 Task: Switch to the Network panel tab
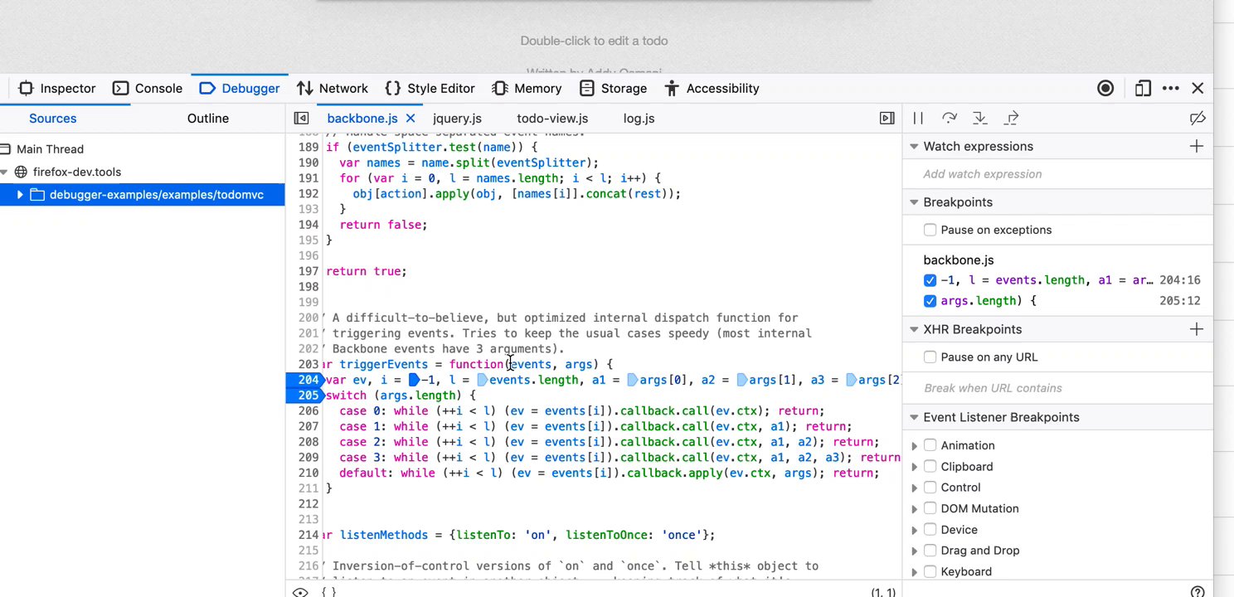332,89
